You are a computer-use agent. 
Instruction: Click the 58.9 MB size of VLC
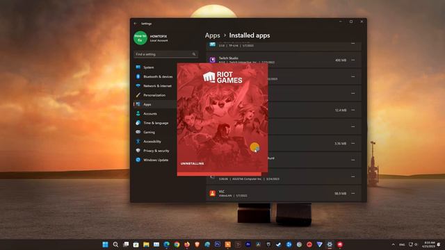(340, 194)
